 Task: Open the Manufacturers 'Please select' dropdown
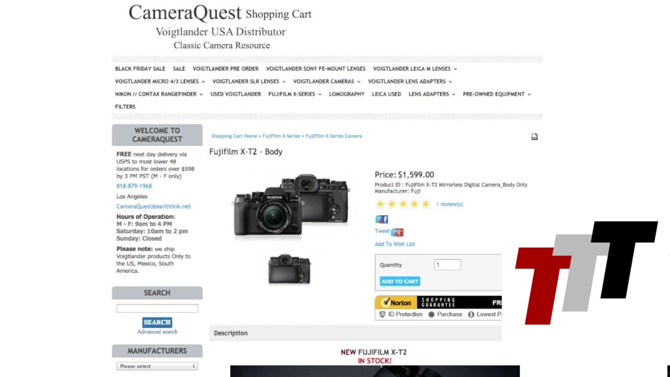157,366
